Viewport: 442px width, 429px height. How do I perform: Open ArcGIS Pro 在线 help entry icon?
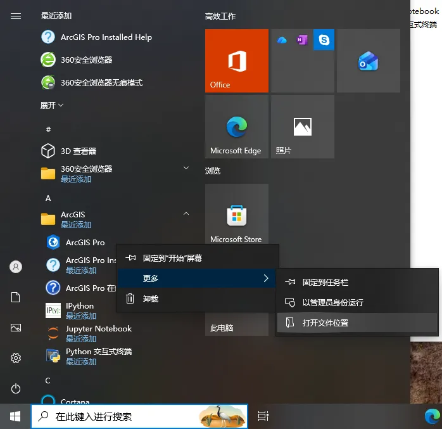point(53,288)
